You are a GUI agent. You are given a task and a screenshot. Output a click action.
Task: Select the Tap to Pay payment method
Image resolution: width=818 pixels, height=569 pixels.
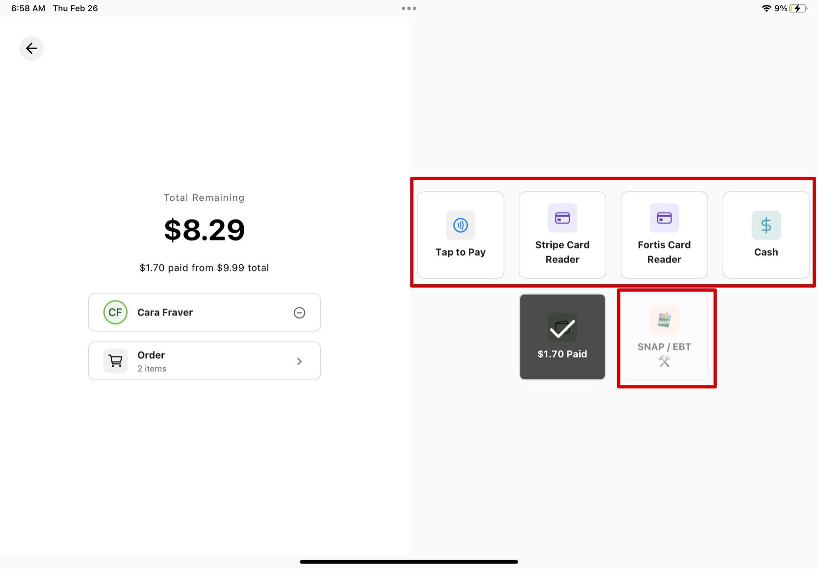(x=460, y=235)
